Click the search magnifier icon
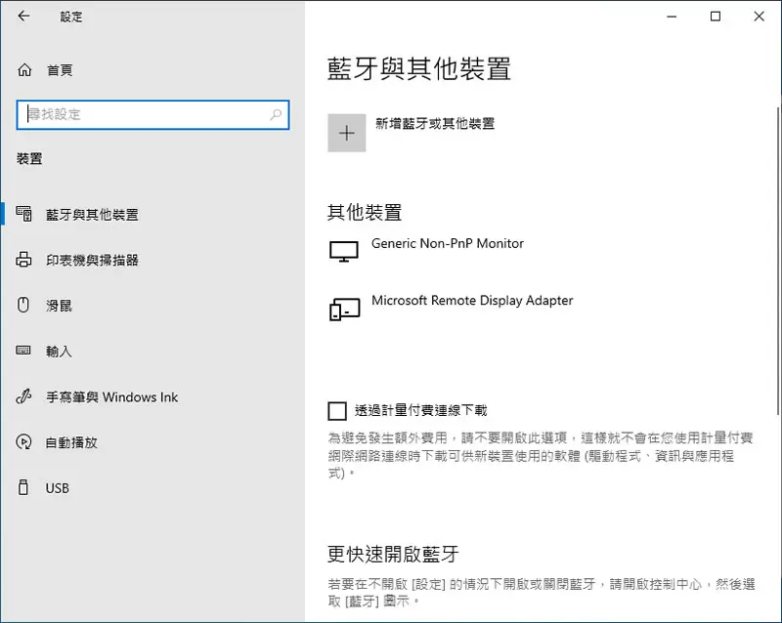Screen dimensions: 782x623 (x=276, y=114)
